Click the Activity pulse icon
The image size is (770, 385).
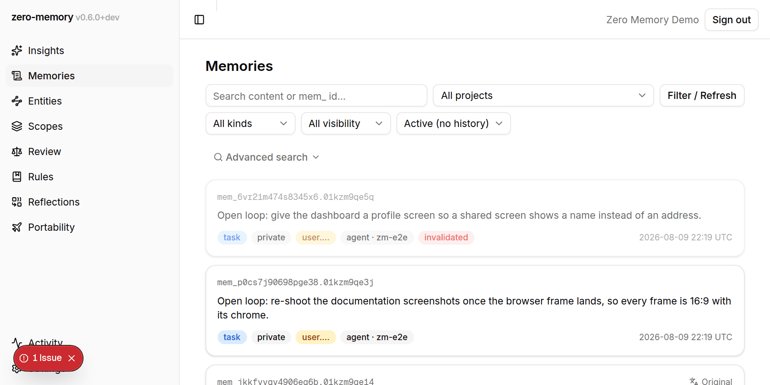click(17, 343)
